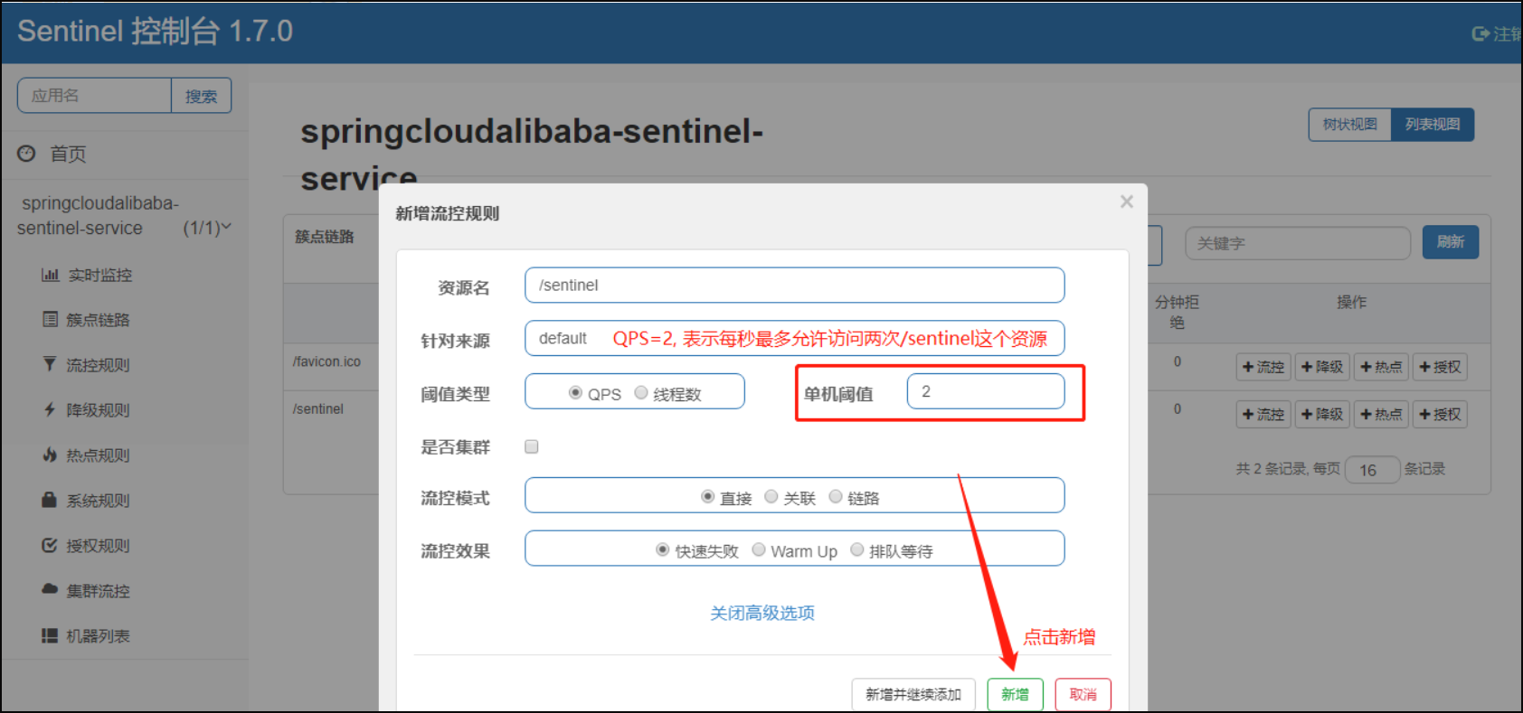This screenshot has width=1523, height=713.
Task: Switch to 列表视图 tab
Action: pos(1433,125)
